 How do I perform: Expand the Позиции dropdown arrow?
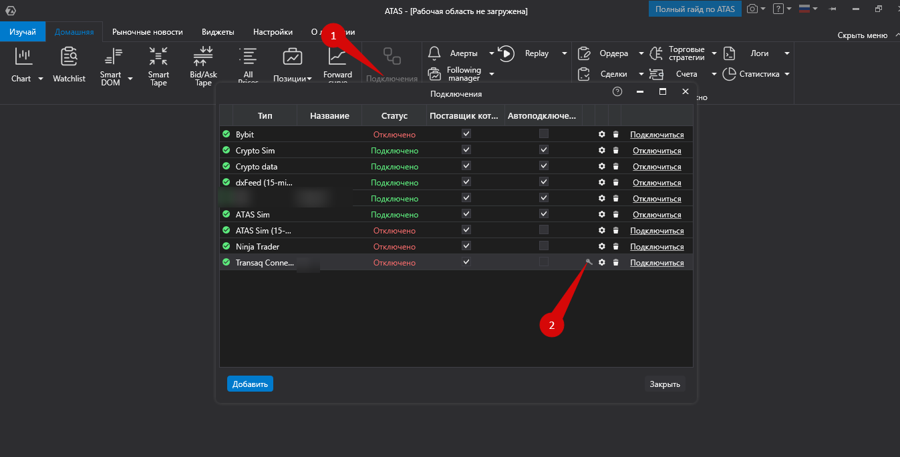309,79
